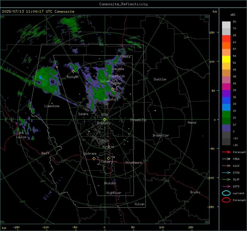Click the cyan 27ZW arrow icon
Image resolution: width=247 pixels, height=231 pixels.
[x=226, y=173]
